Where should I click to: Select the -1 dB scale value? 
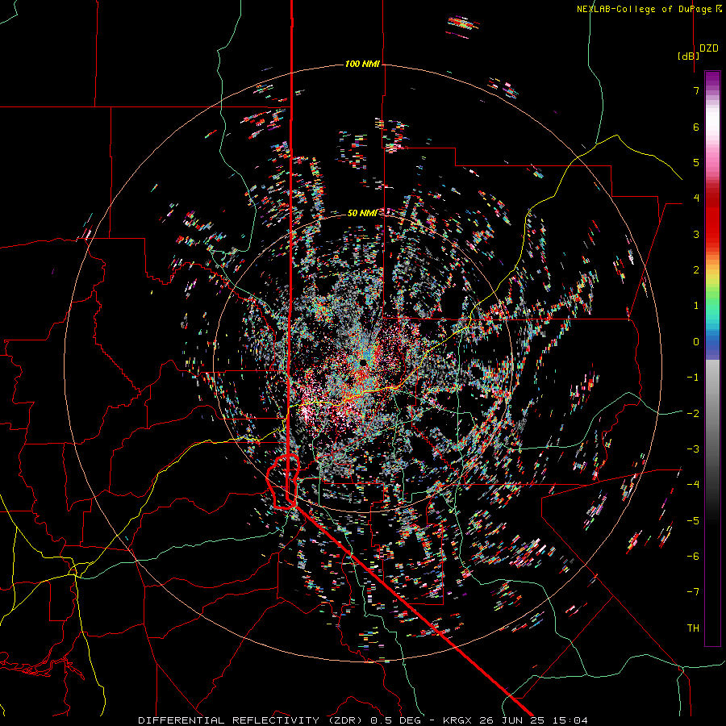[693, 378]
